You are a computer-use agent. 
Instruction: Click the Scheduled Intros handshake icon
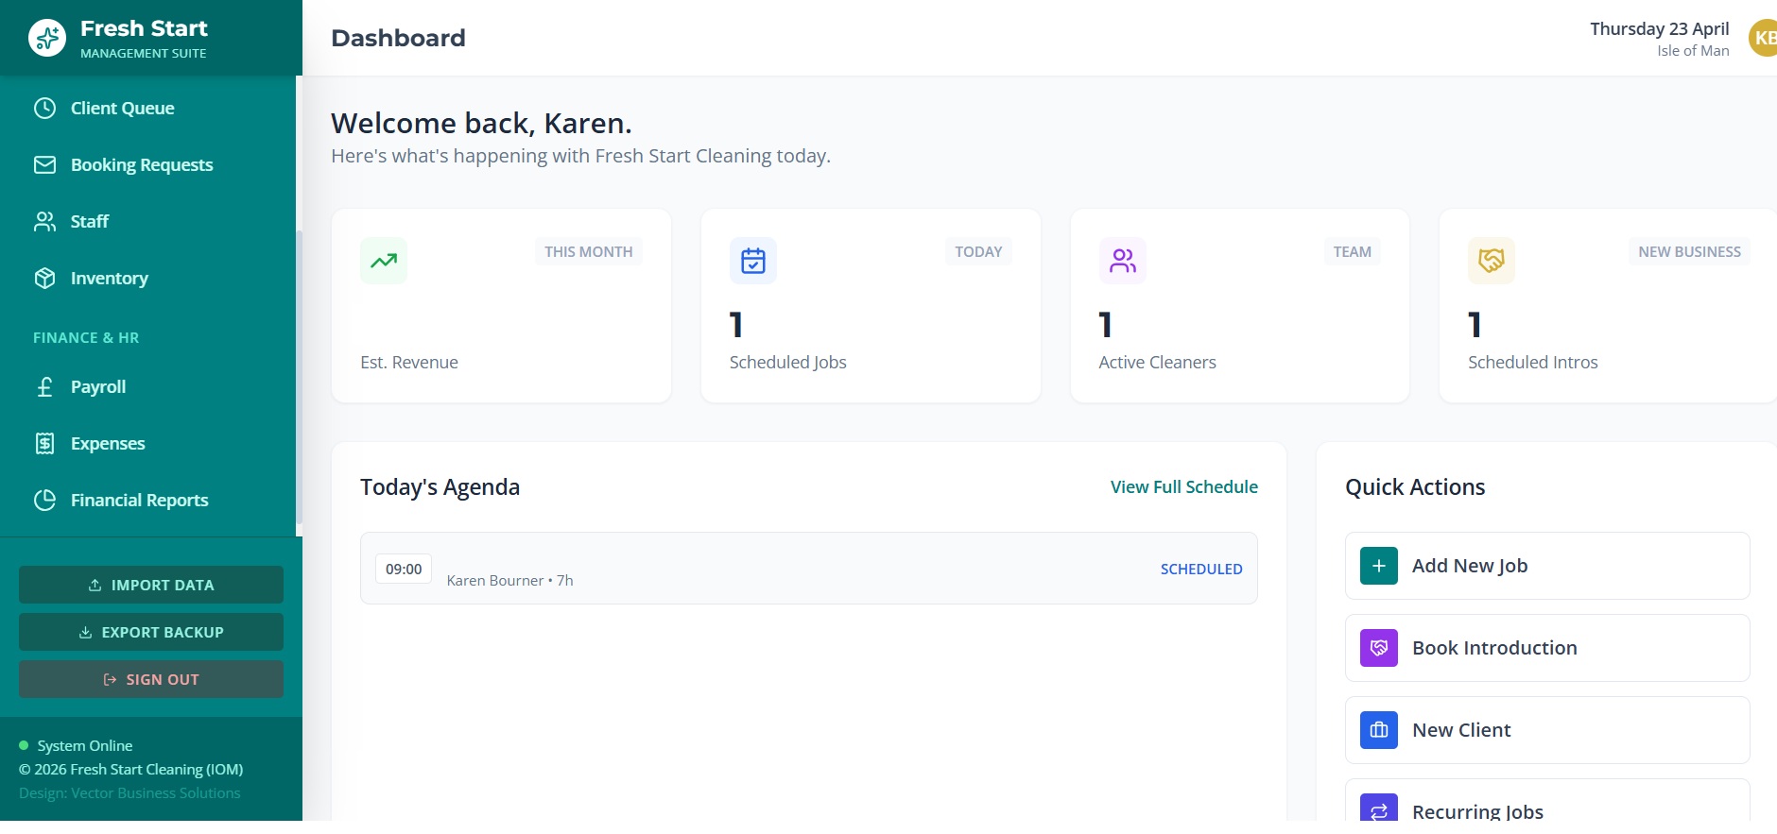coord(1492,261)
